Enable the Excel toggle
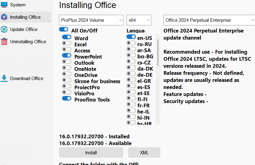The width and height of the screenshot is (255, 165). (66, 43)
